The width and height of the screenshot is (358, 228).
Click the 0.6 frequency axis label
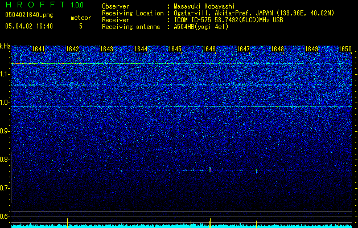(5, 217)
